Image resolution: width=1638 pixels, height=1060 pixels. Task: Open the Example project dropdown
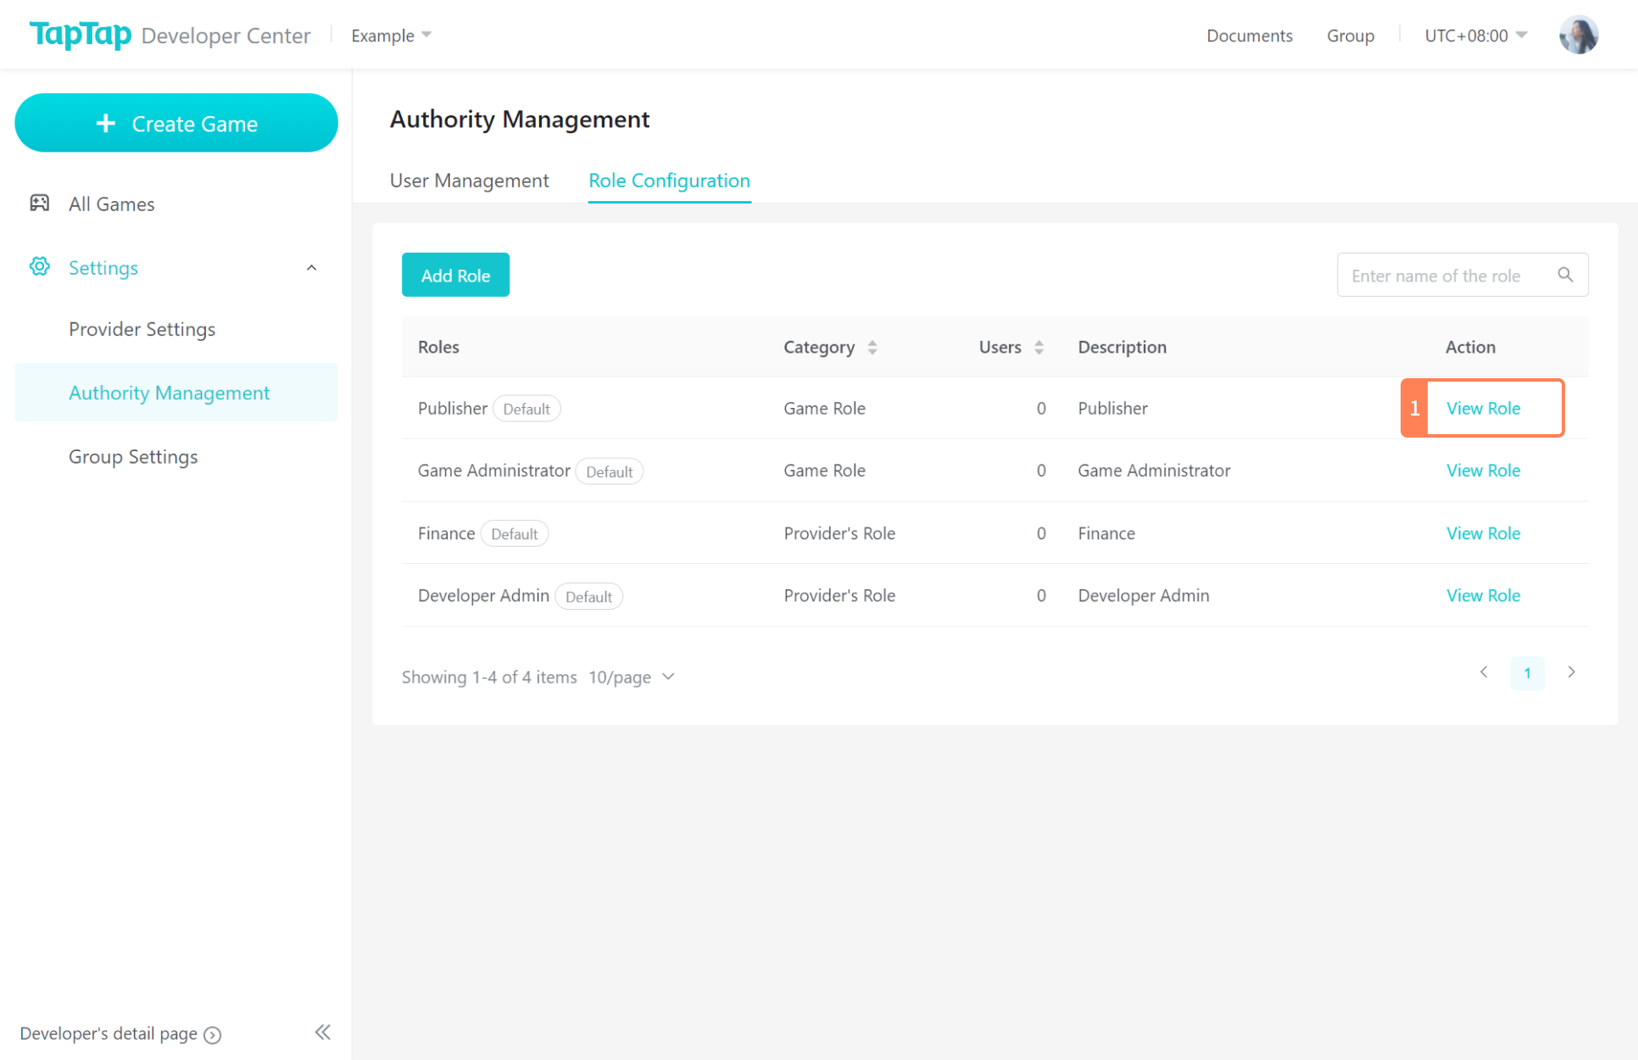click(x=391, y=36)
